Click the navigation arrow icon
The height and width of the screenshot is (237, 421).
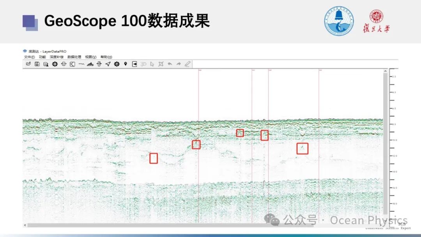pos(108,64)
